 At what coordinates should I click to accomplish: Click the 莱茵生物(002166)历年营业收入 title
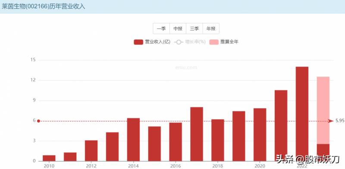pos(44,6)
